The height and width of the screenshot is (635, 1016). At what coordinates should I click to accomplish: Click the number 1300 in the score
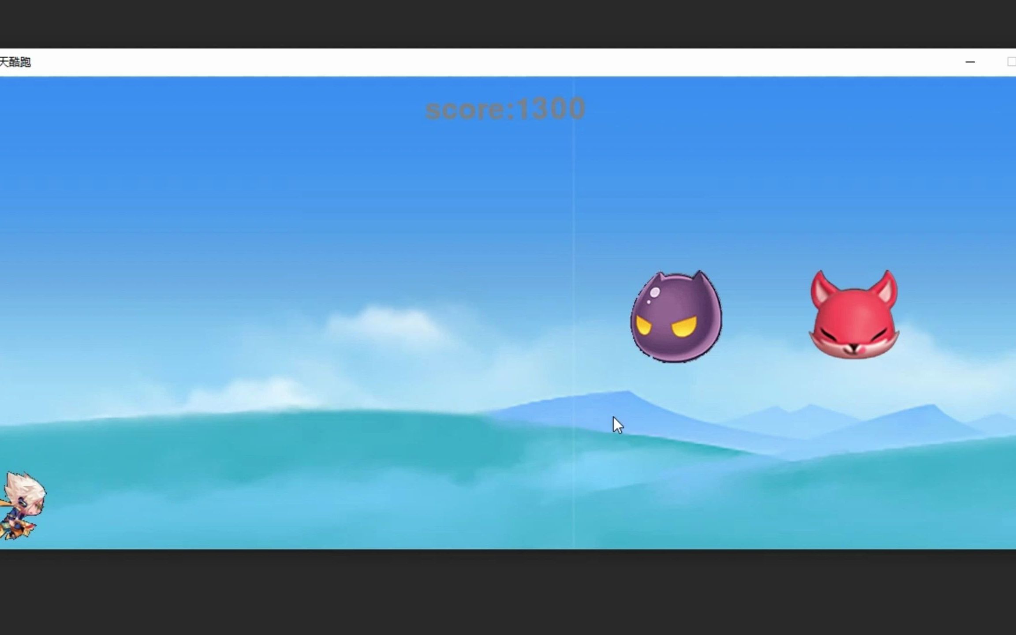550,109
